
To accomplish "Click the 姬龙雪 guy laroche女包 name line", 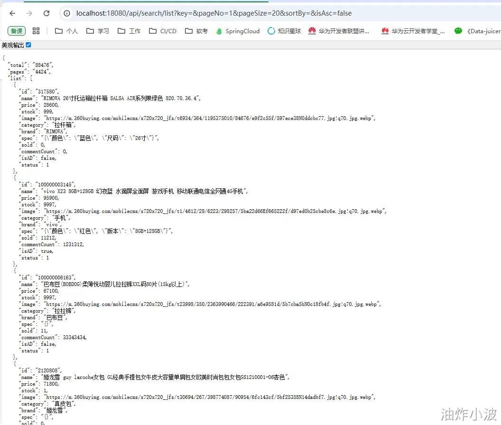I will (154, 378).
